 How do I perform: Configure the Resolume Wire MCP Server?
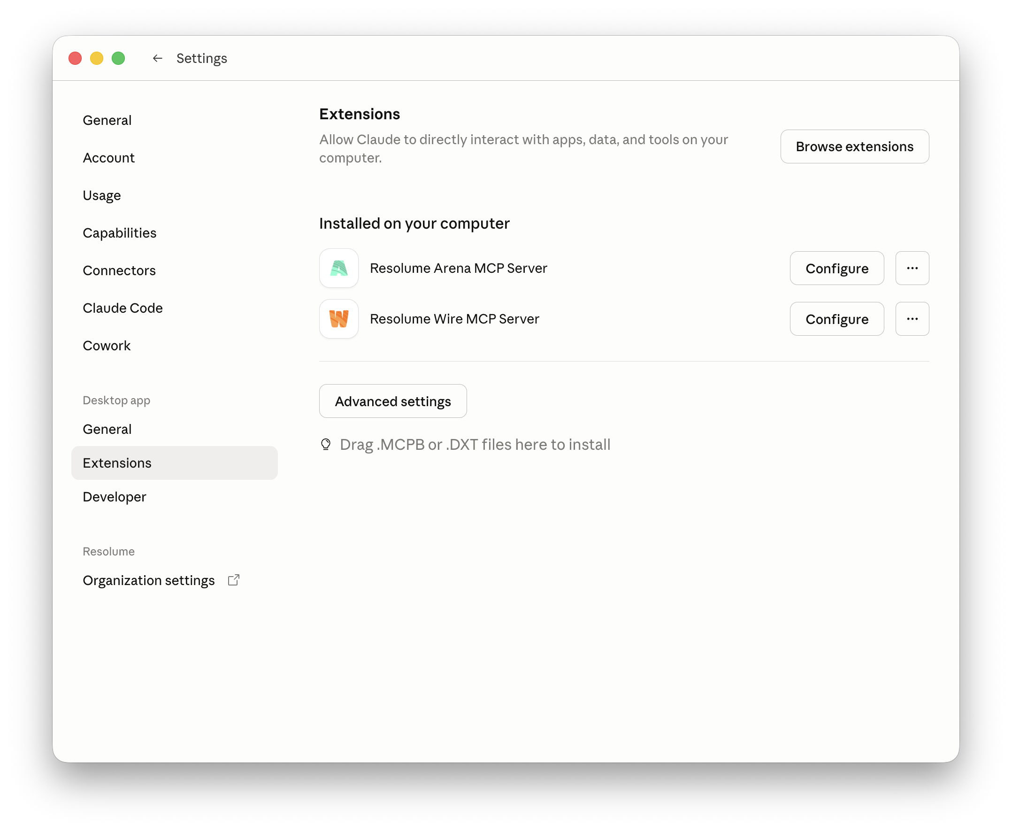tap(836, 319)
